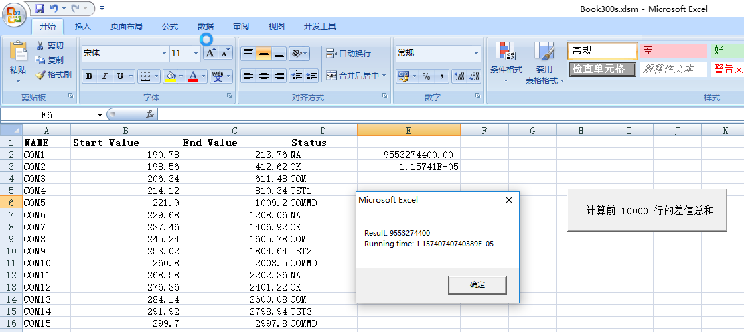This screenshot has width=744, height=332.
Task: Toggle italic formatting
Action: (104, 76)
